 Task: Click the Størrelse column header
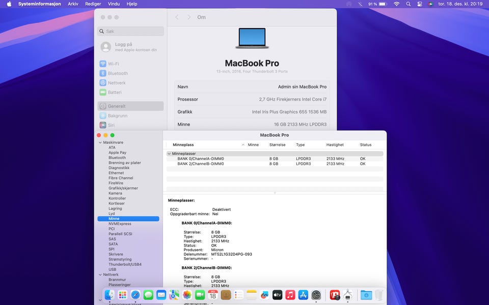pos(277,145)
